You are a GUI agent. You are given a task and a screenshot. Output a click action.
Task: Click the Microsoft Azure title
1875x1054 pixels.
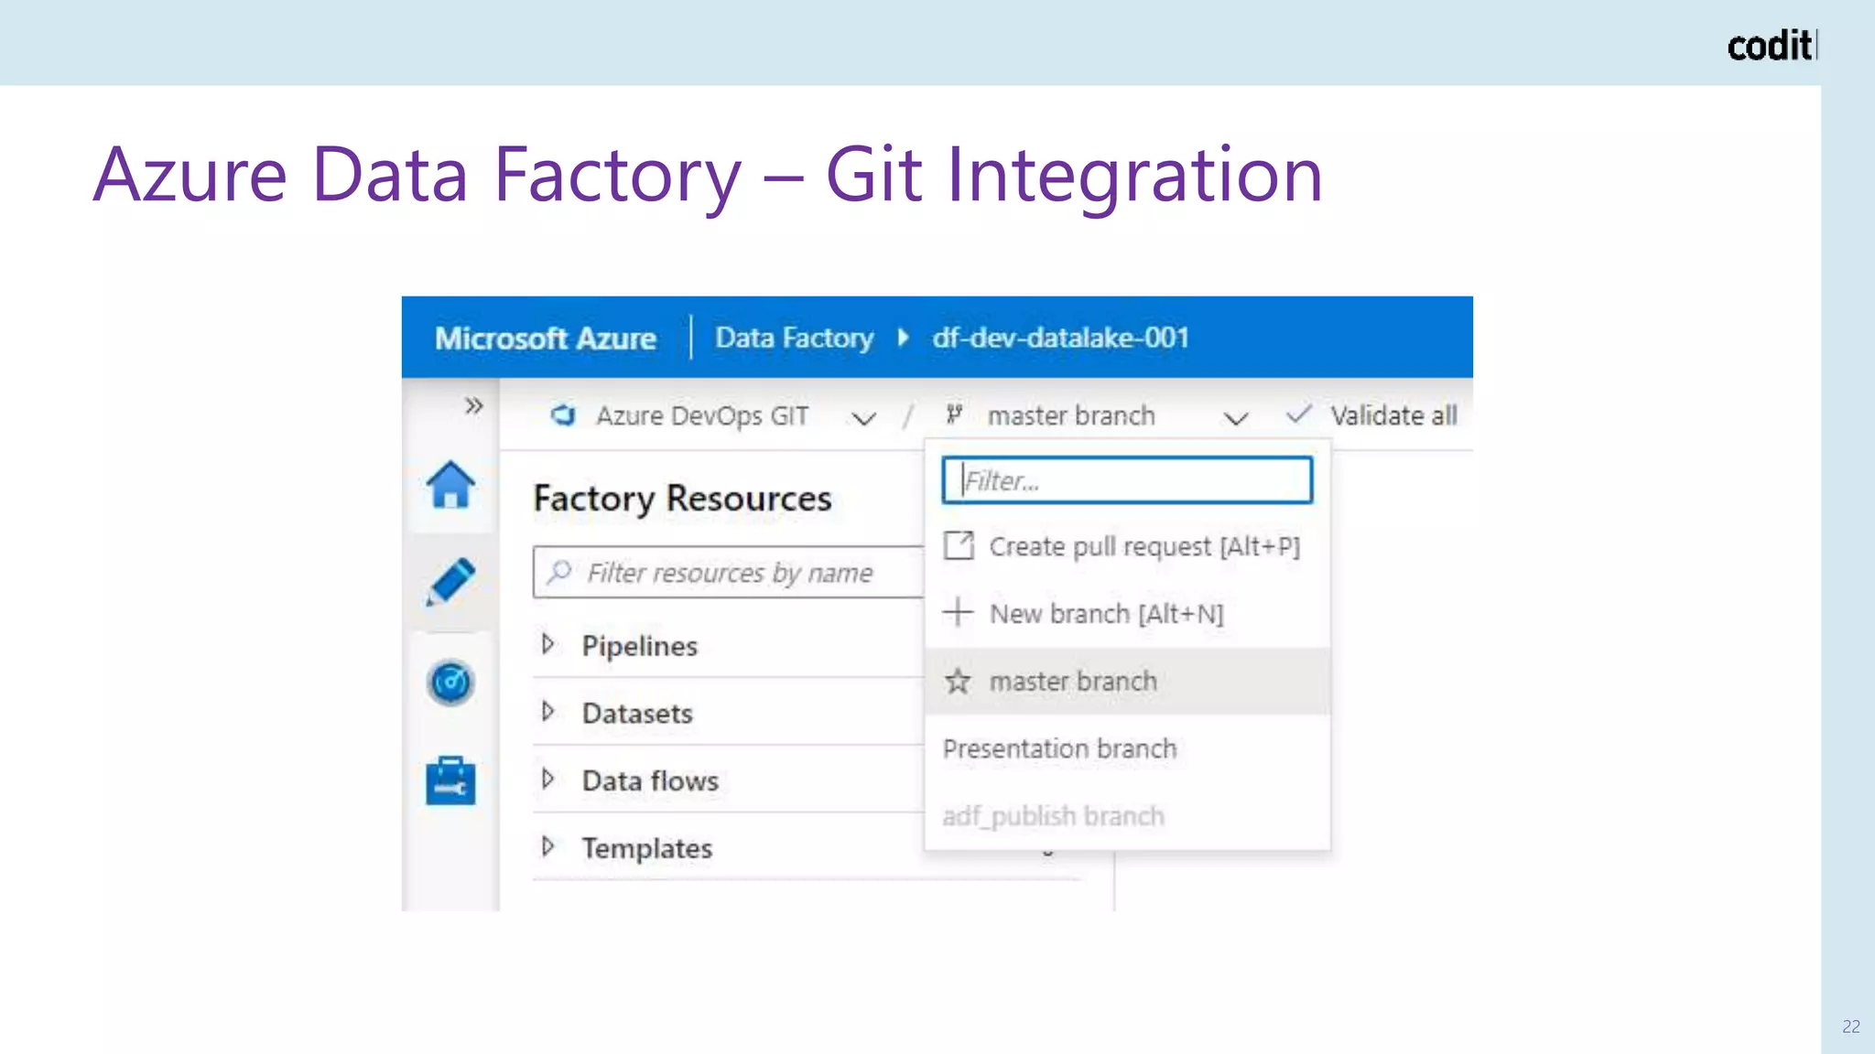[x=545, y=339]
